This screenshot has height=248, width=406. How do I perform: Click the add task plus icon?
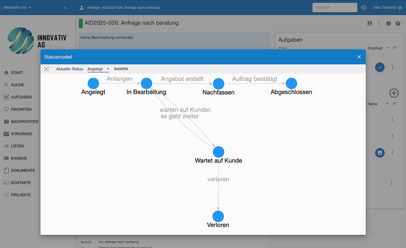click(394, 93)
